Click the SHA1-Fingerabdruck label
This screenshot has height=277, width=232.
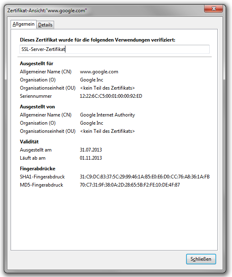click(x=42, y=177)
